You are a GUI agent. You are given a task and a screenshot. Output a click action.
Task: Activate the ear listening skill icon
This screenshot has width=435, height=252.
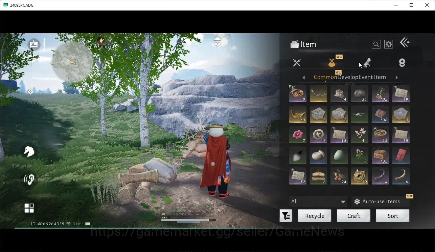click(29, 179)
